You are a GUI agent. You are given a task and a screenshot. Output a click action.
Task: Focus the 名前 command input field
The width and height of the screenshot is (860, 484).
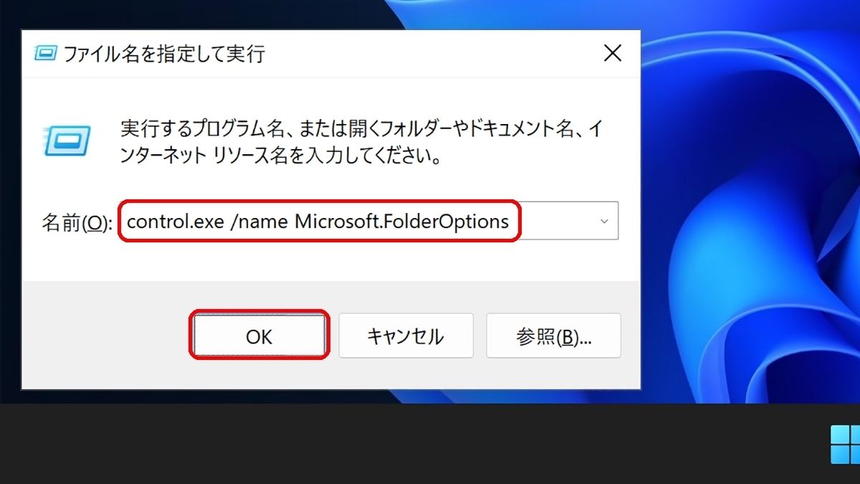point(368,221)
